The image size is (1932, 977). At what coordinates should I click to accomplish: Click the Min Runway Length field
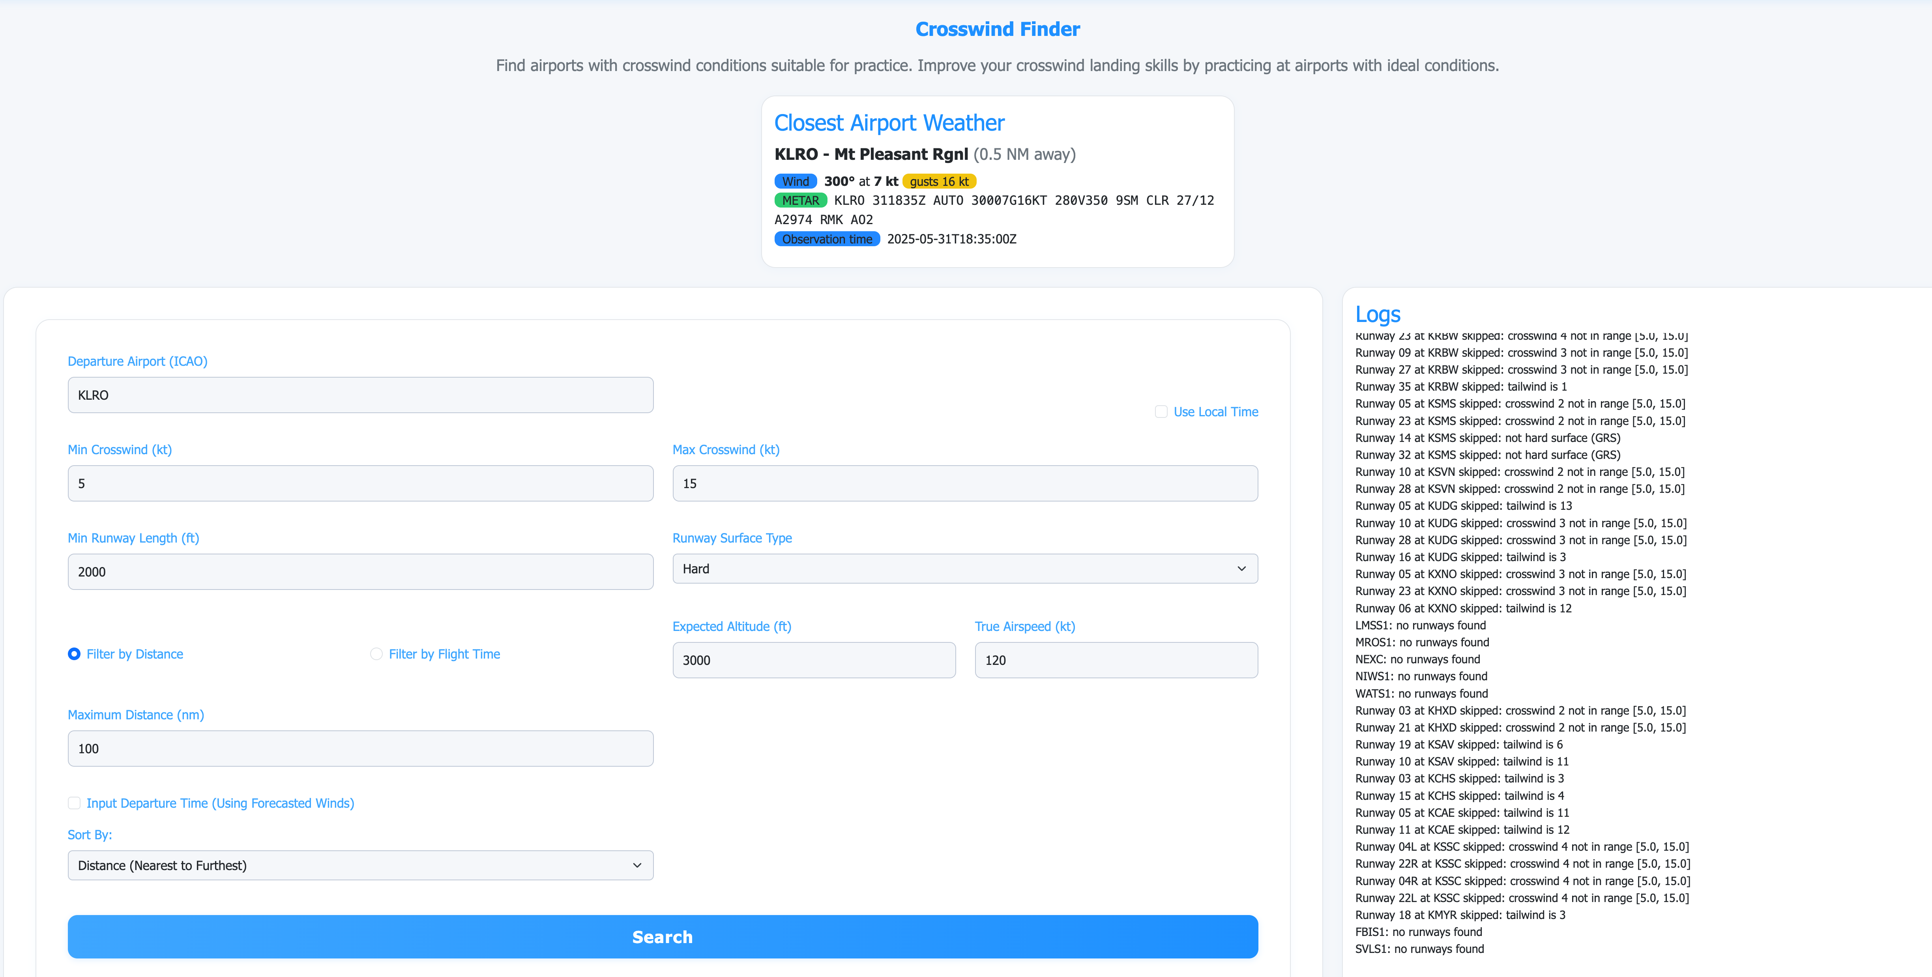coord(360,572)
